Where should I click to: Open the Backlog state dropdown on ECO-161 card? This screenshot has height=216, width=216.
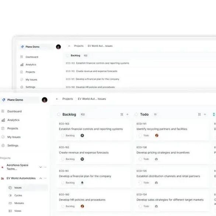click(x=68, y=183)
